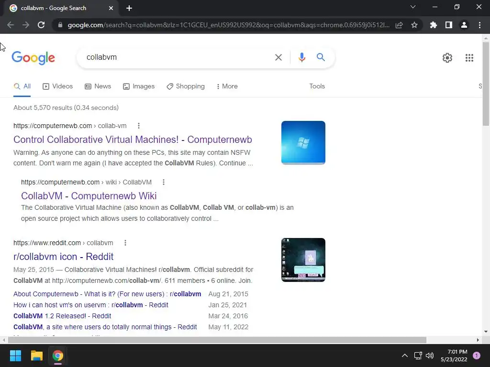490x367 pixels.
Task: Open How i can host vm's link
Action: pyautogui.click(x=90, y=305)
